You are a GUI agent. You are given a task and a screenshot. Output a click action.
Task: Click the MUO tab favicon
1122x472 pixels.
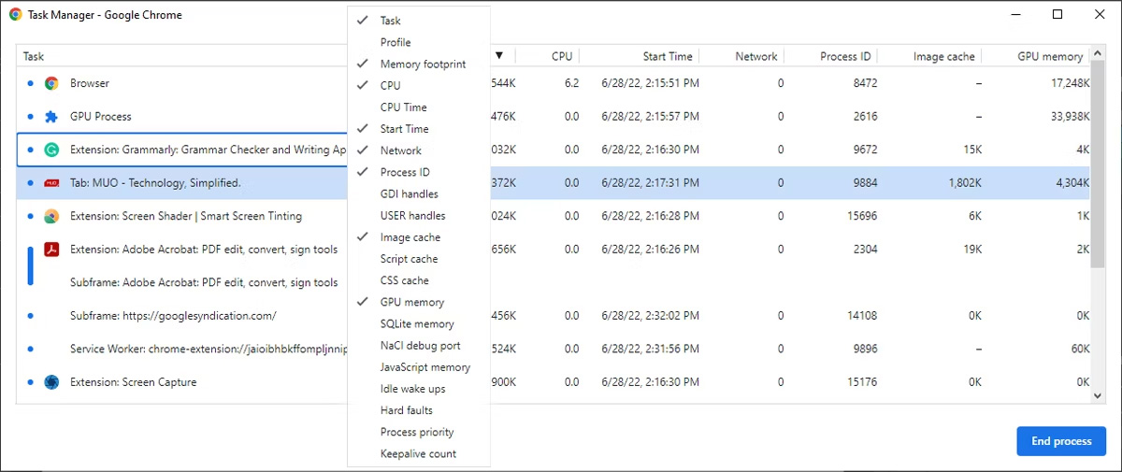click(x=51, y=183)
